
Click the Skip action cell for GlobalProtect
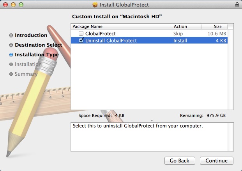[178, 33]
